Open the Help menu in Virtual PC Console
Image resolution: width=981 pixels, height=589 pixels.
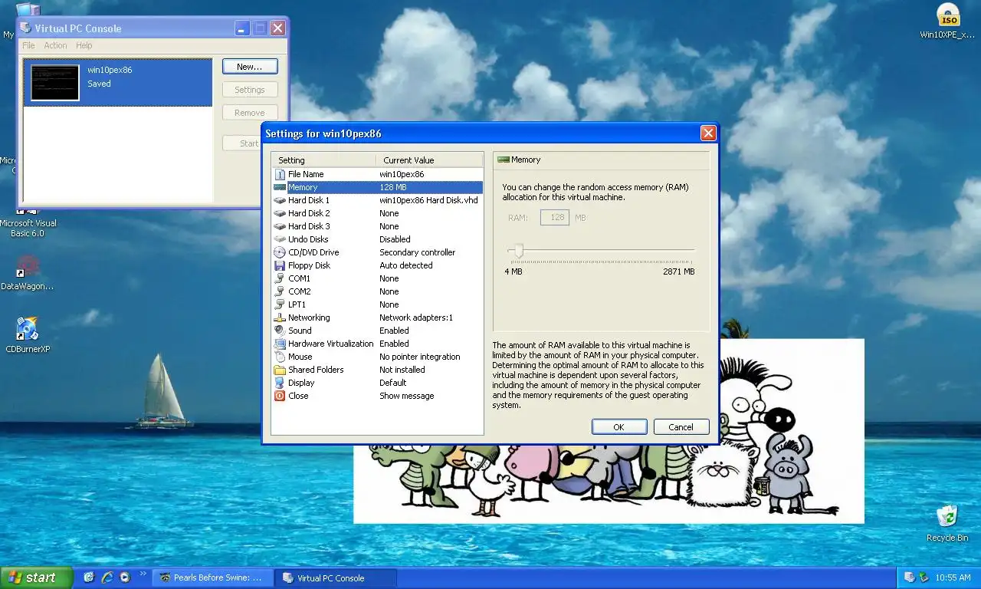(x=84, y=45)
